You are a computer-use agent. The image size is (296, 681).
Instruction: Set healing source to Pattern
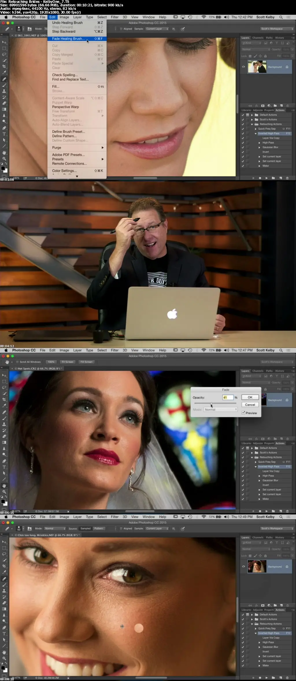pos(99,529)
